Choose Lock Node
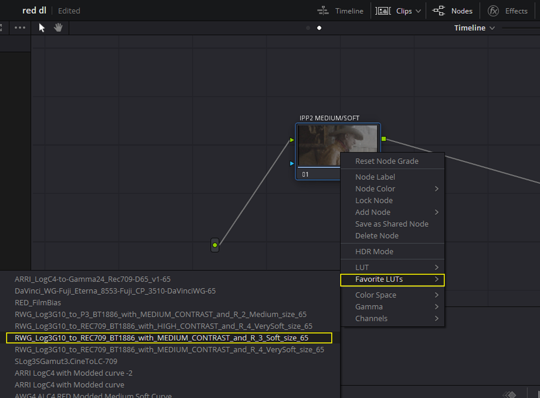 click(x=392, y=200)
